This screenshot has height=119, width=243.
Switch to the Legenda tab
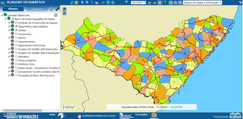point(37,9)
